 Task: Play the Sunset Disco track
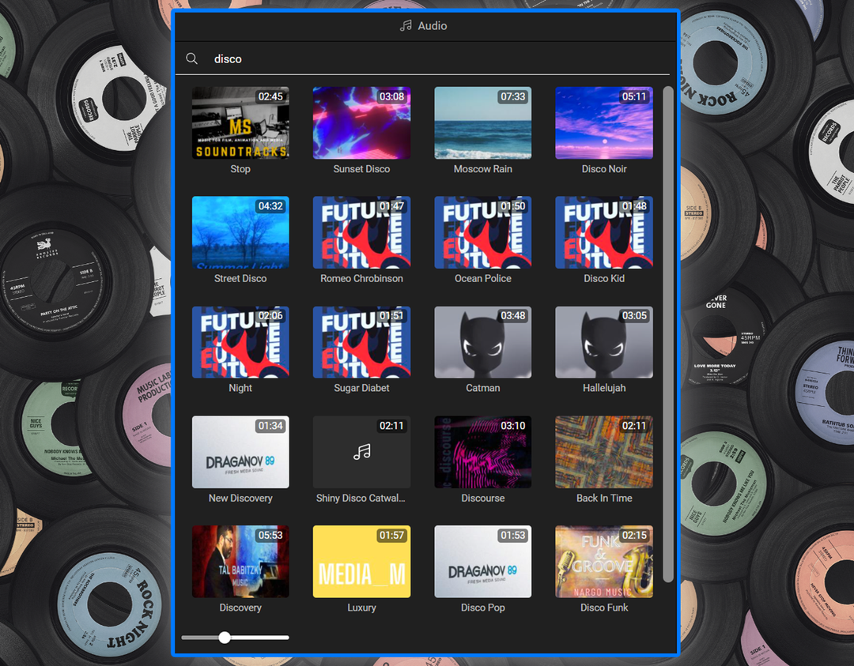point(361,122)
